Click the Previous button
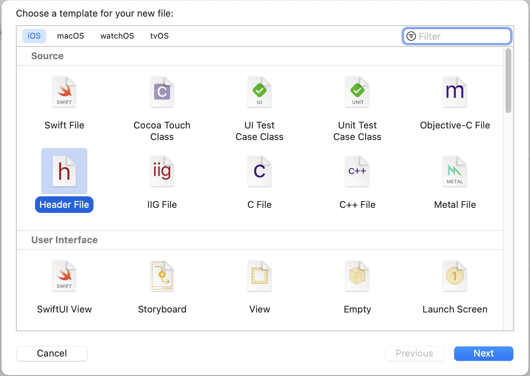 pyautogui.click(x=414, y=353)
